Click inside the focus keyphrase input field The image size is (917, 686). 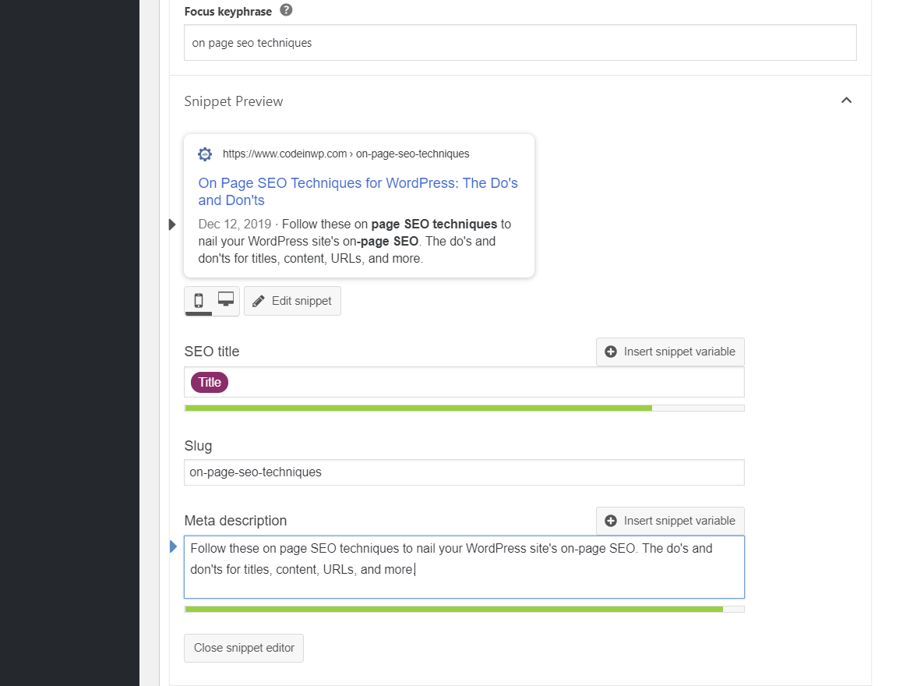(520, 42)
